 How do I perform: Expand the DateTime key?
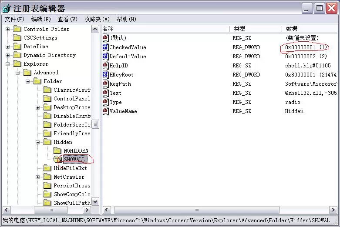pos(7,47)
